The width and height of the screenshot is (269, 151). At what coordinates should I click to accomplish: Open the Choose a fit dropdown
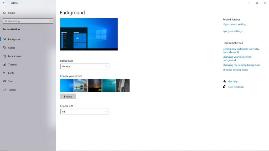[85, 112]
